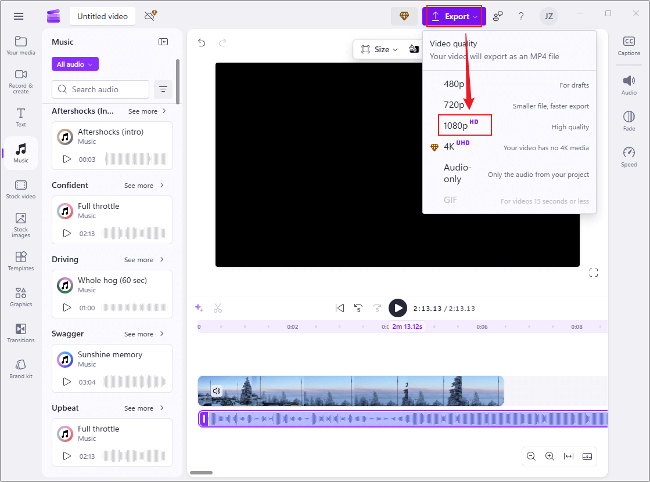The width and height of the screenshot is (650, 482).
Task: Open the Graphics panel
Action: (20, 297)
